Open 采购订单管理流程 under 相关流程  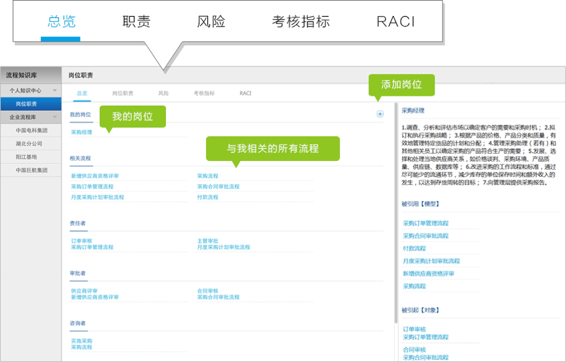[x=92, y=186]
